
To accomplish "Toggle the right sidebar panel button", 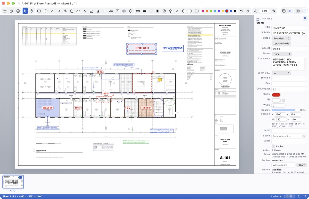I will click(304, 11).
